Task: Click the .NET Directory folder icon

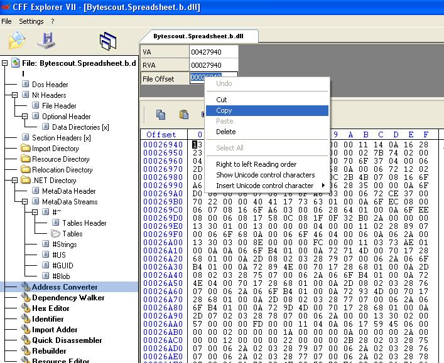Action: pos(26,180)
